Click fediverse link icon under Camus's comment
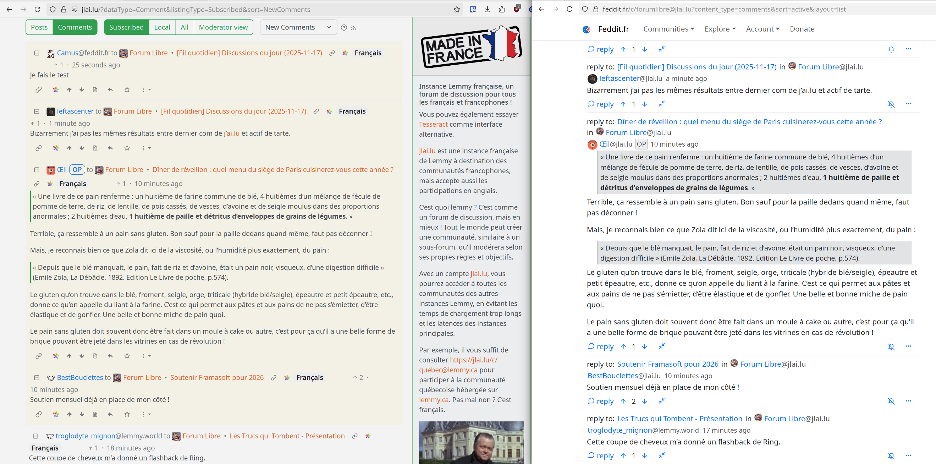This screenshot has width=936, height=464. point(56,89)
